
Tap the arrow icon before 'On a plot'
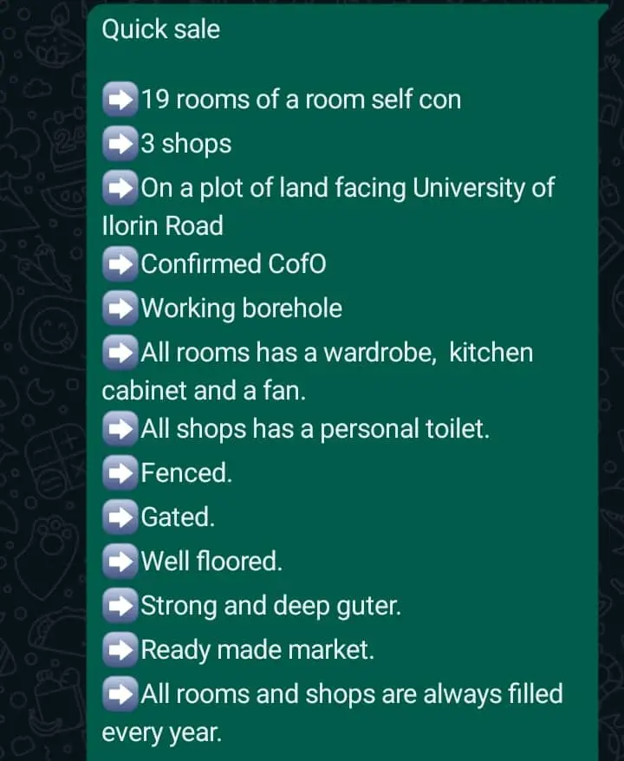[x=120, y=188]
